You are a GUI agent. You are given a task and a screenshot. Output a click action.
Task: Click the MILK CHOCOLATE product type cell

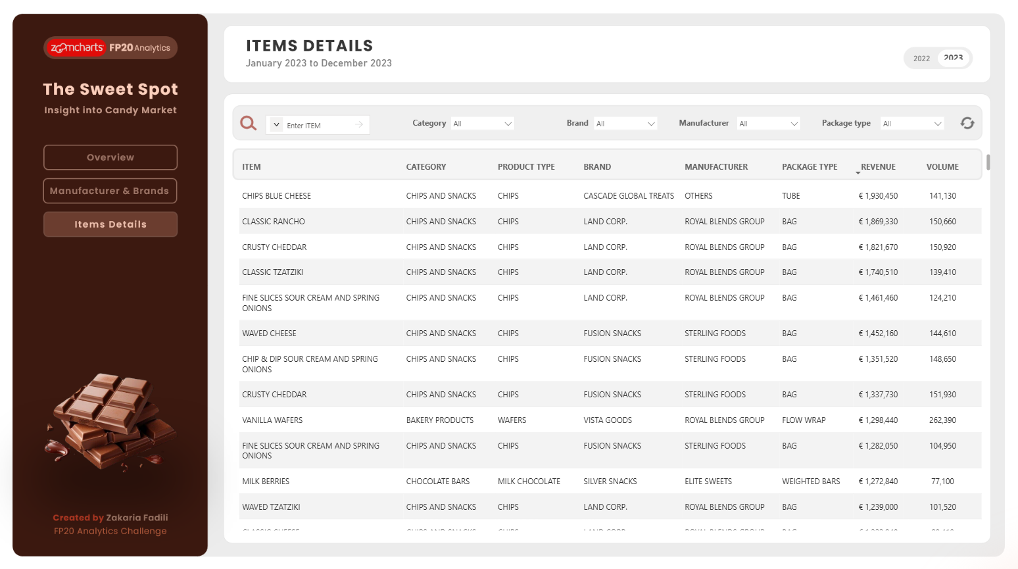pos(529,482)
